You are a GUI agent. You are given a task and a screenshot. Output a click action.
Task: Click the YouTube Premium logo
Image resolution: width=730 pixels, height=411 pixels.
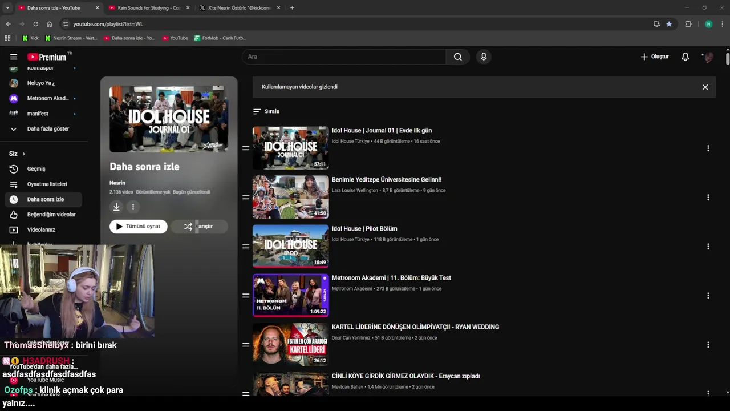point(48,57)
